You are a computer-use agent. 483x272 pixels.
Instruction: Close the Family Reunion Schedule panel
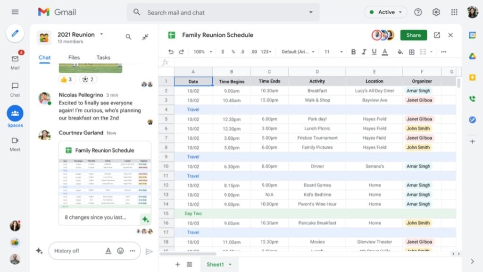click(x=450, y=35)
